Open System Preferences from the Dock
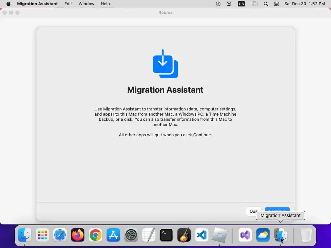This screenshot has width=331, height=248. tap(131, 235)
